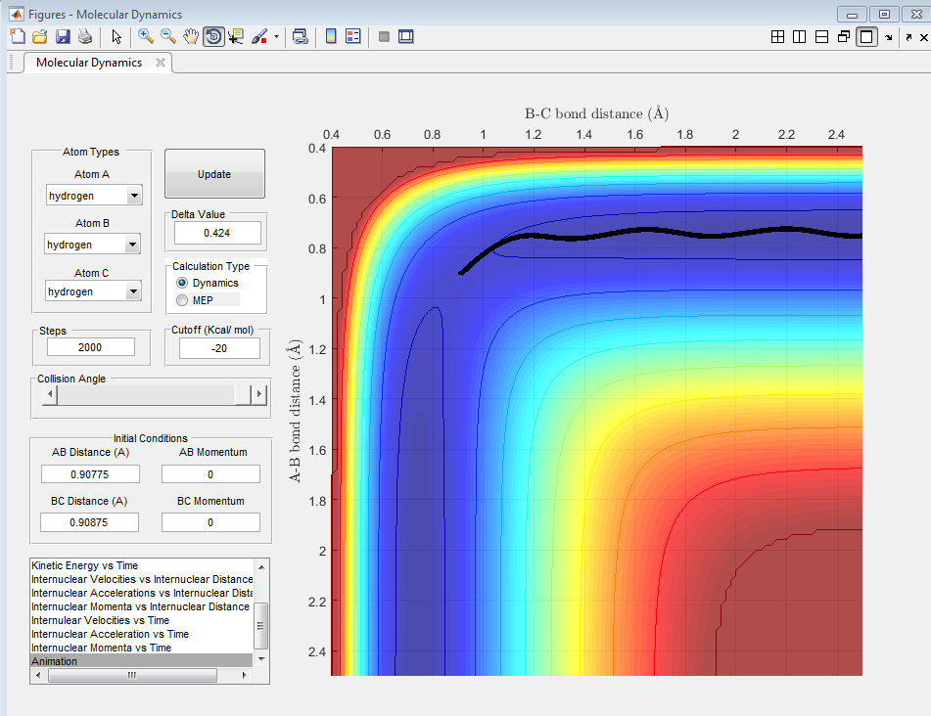Screen dimensions: 931x716
Task: Insert a colorbar via toolbar icon
Action: 331,37
